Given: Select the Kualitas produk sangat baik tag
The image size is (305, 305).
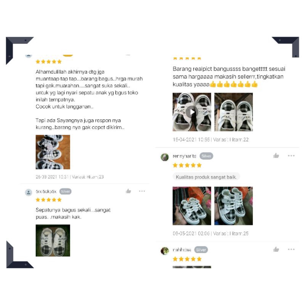Looking at the screenshot, I should [206, 177].
